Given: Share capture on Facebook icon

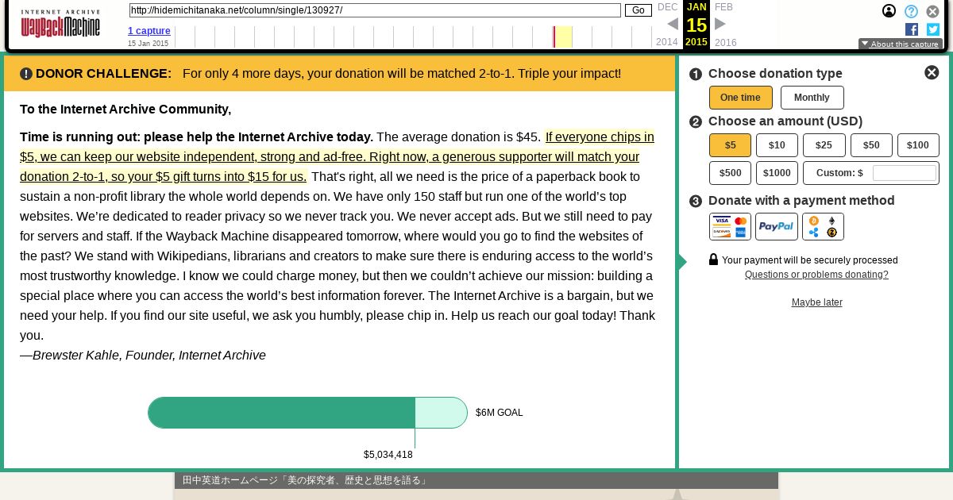Looking at the screenshot, I should pos(912,29).
